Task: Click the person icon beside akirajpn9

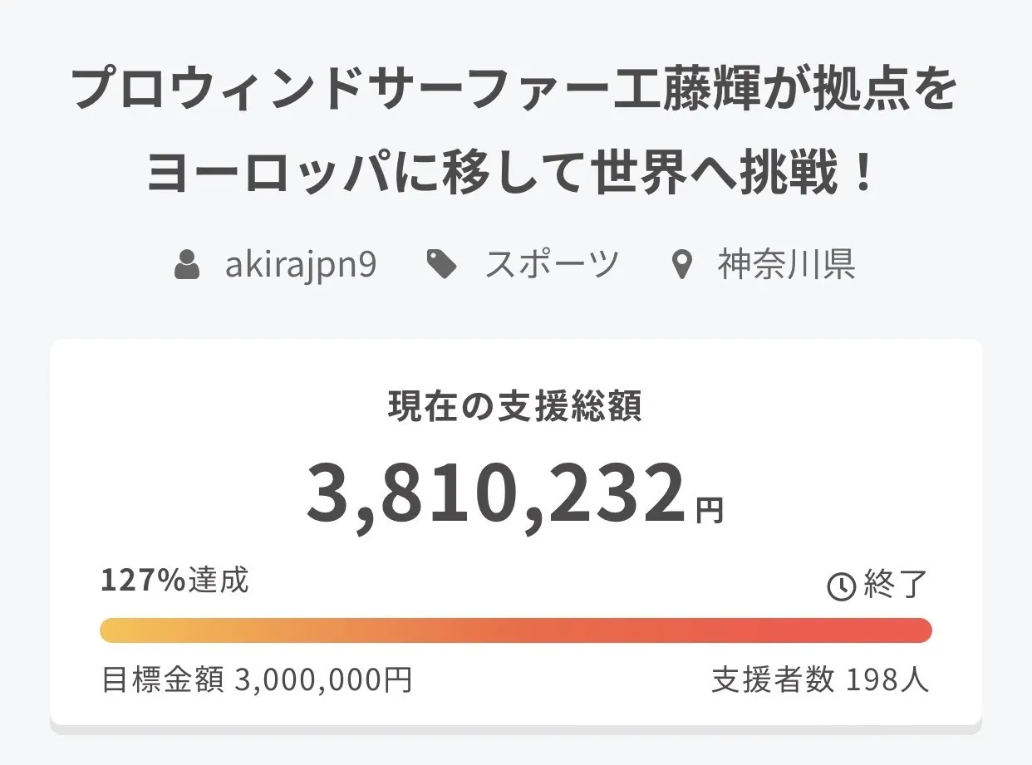Action: coord(187,266)
